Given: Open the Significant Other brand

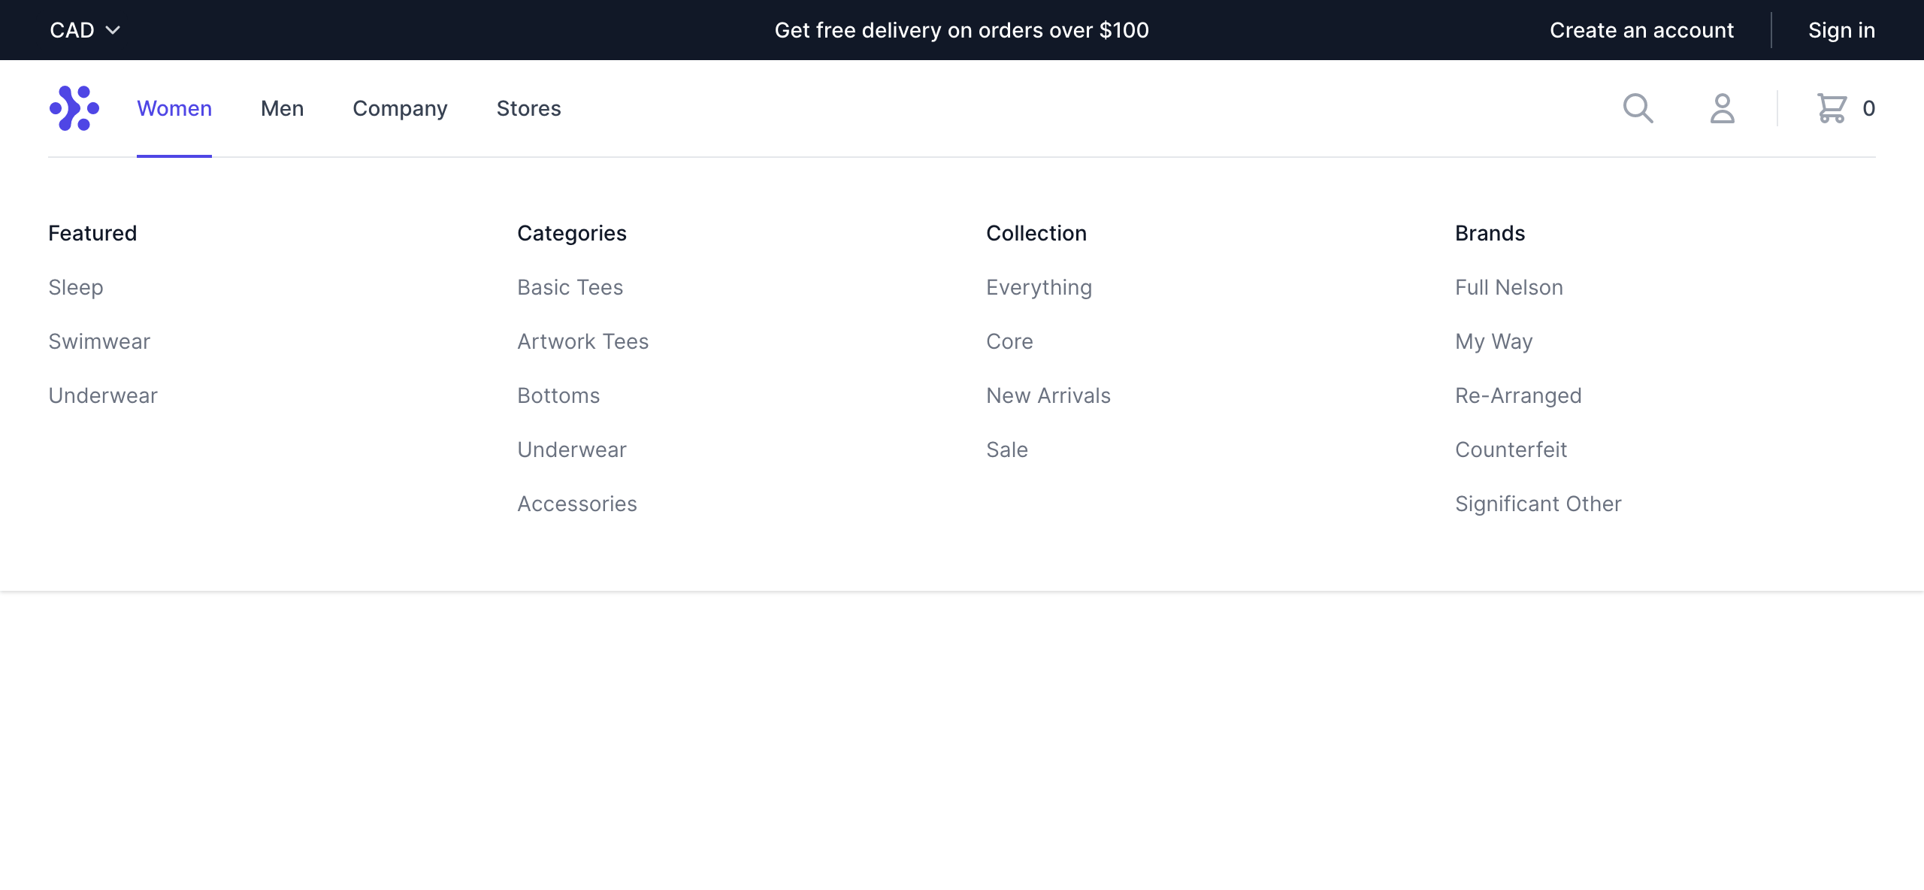Looking at the screenshot, I should 1538,504.
